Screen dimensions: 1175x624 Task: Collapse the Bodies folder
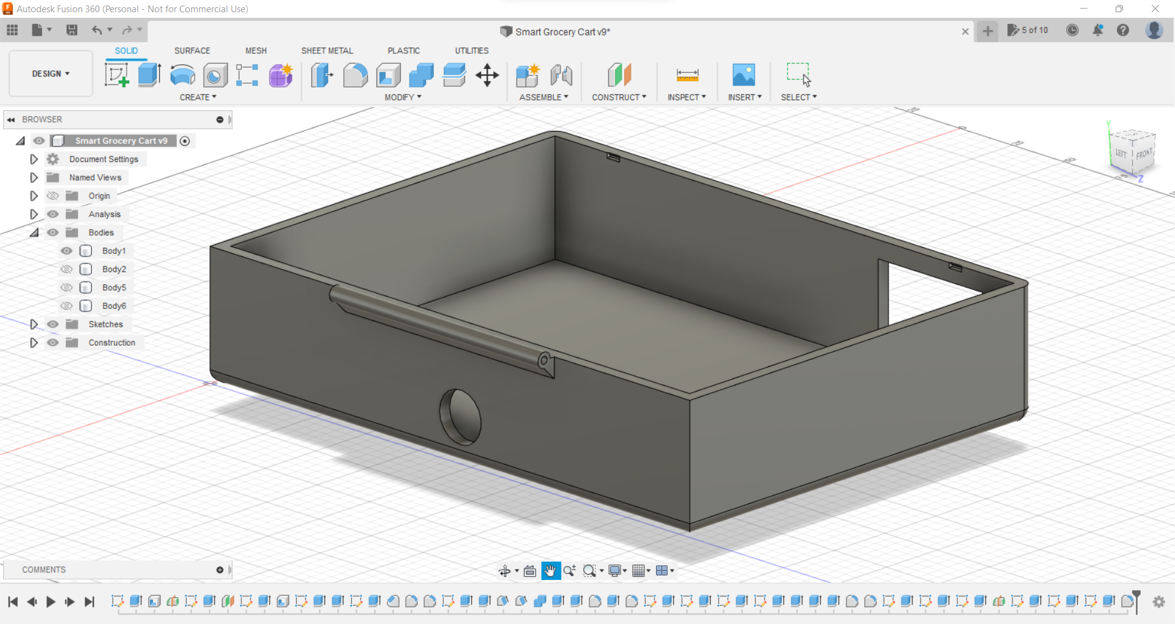tap(34, 232)
